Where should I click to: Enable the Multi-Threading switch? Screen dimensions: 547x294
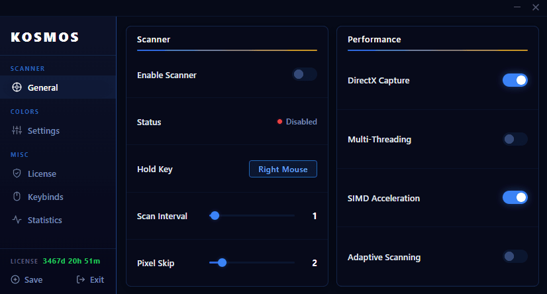[x=515, y=139]
